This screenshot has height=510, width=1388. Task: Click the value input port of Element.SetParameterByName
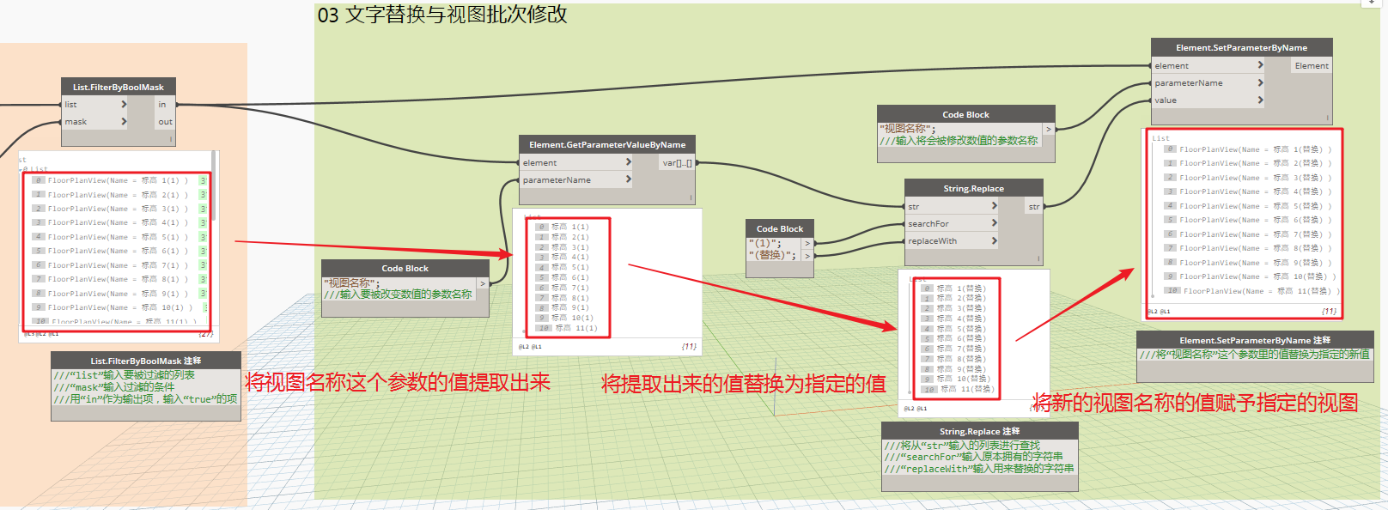tap(1208, 100)
